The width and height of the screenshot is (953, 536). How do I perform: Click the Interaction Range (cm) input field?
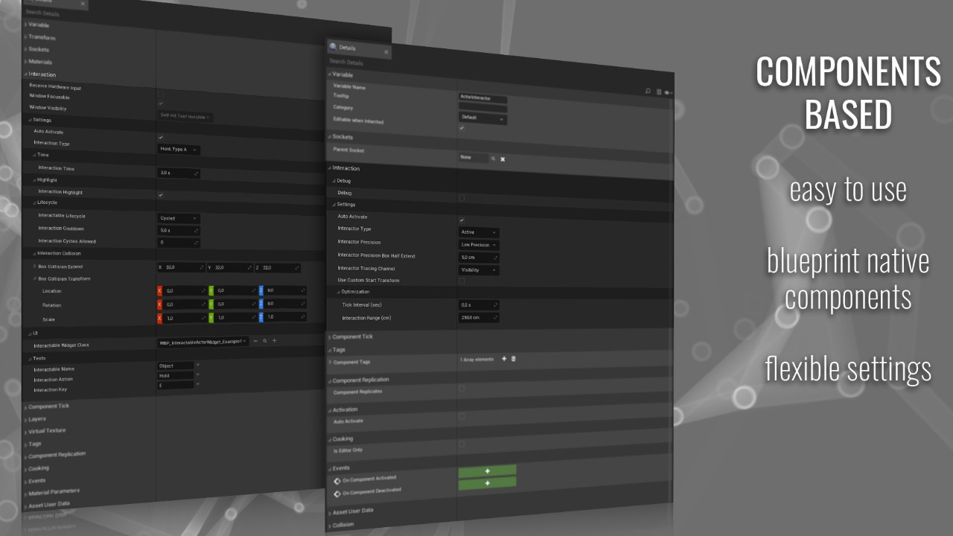tap(478, 317)
